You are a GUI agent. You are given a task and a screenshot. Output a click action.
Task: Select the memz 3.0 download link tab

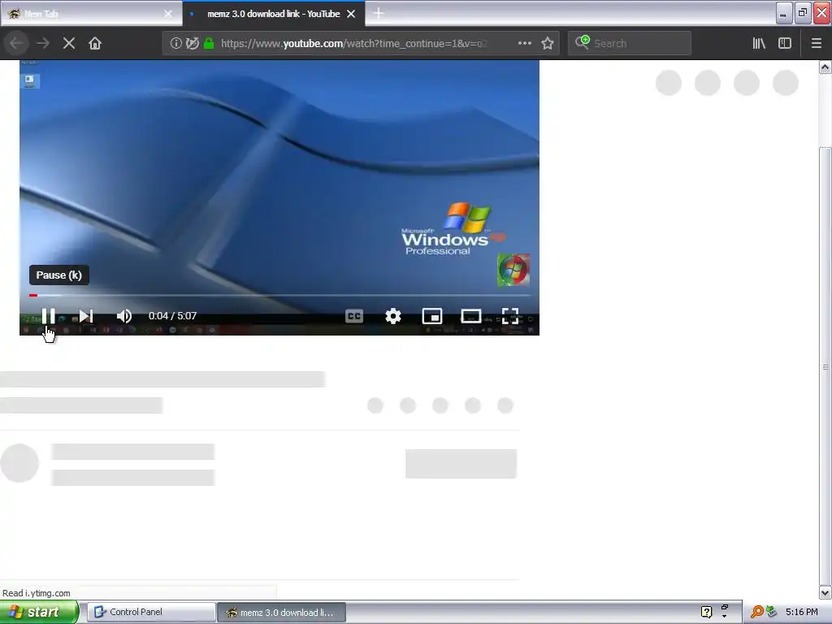point(273,14)
